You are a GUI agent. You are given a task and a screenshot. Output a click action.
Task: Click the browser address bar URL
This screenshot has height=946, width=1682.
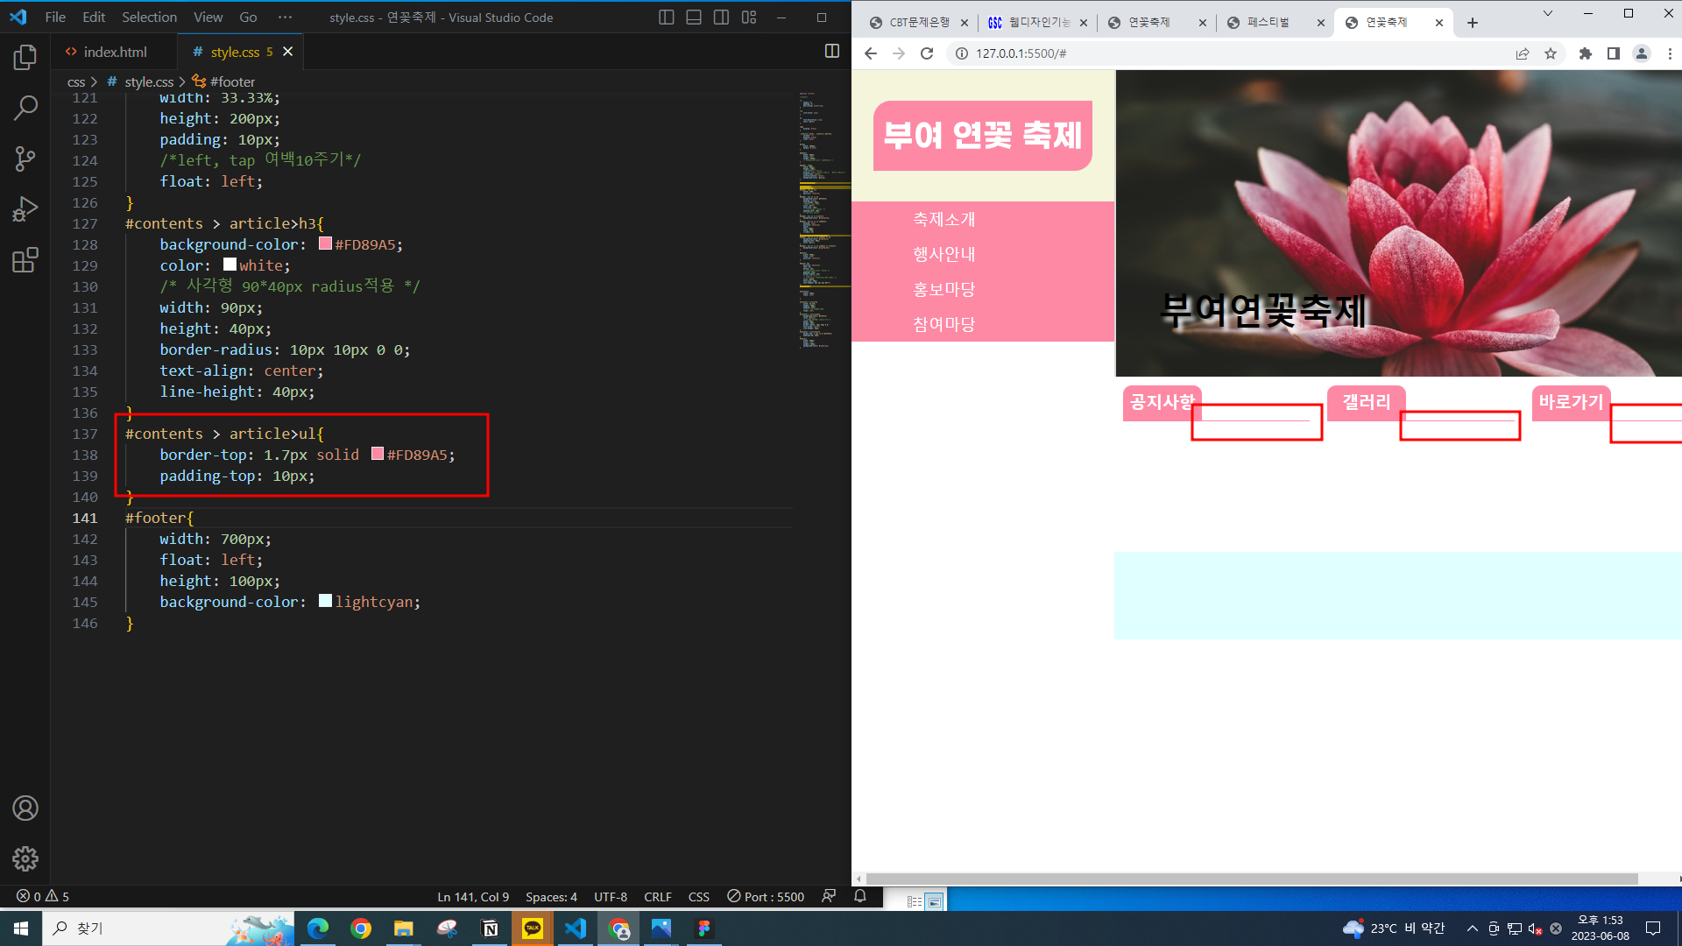click(x=1021, y=53)
